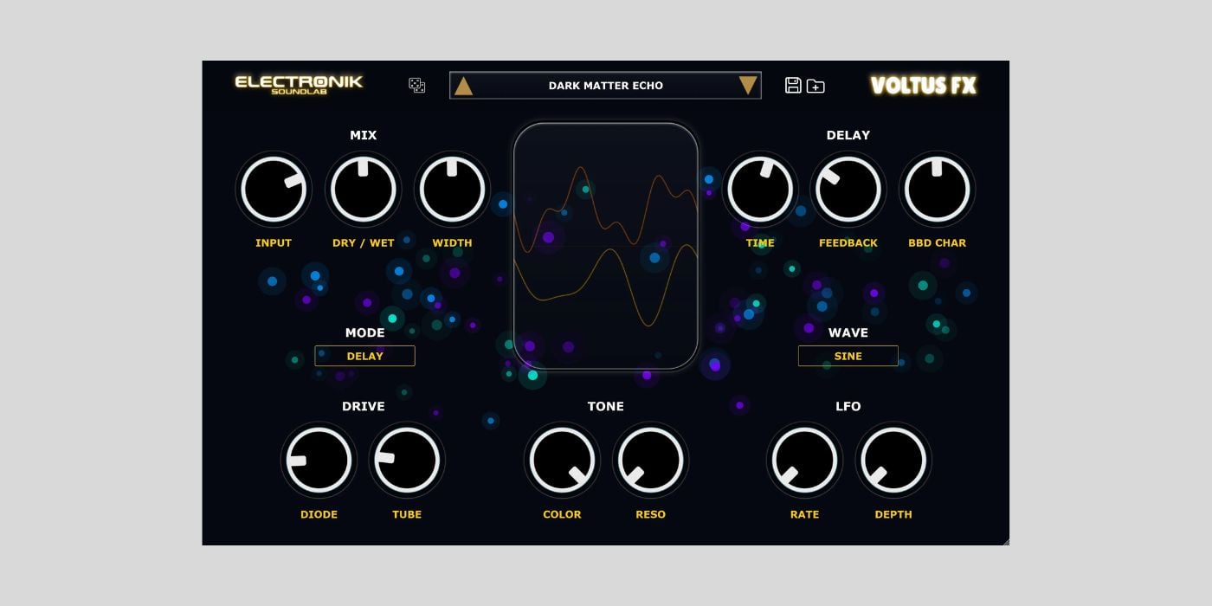Click the Electronik Soundlab logo
Image resolution: width=1212 pixels, height=606 pixels.
pyautogui.click(x=299, y=82)
